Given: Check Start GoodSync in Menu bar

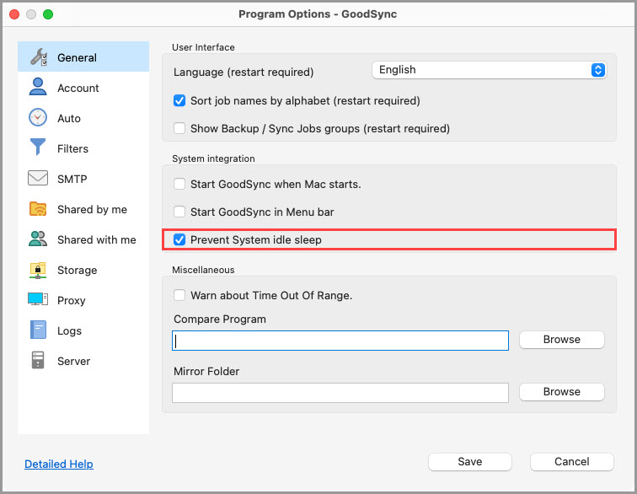Looking at the screenshot, I should (x=179, y=212).
